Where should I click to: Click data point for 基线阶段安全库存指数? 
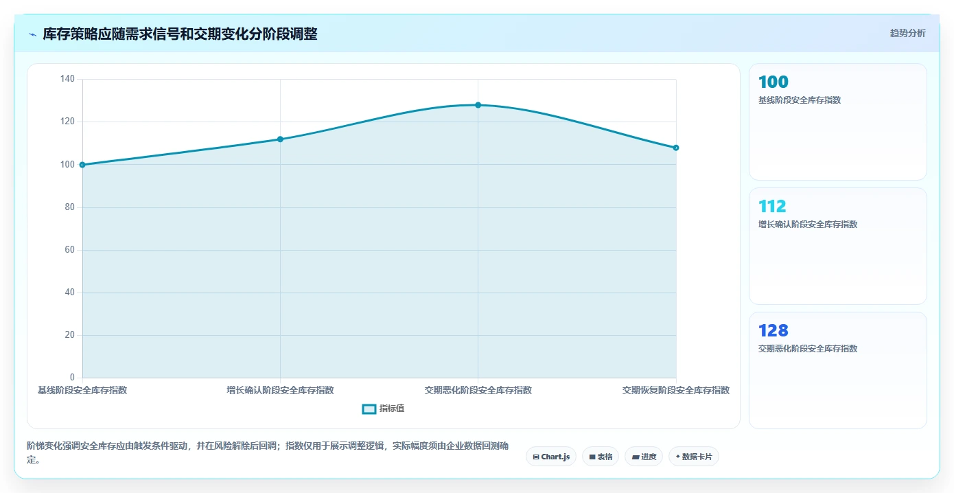pos(82,165)
